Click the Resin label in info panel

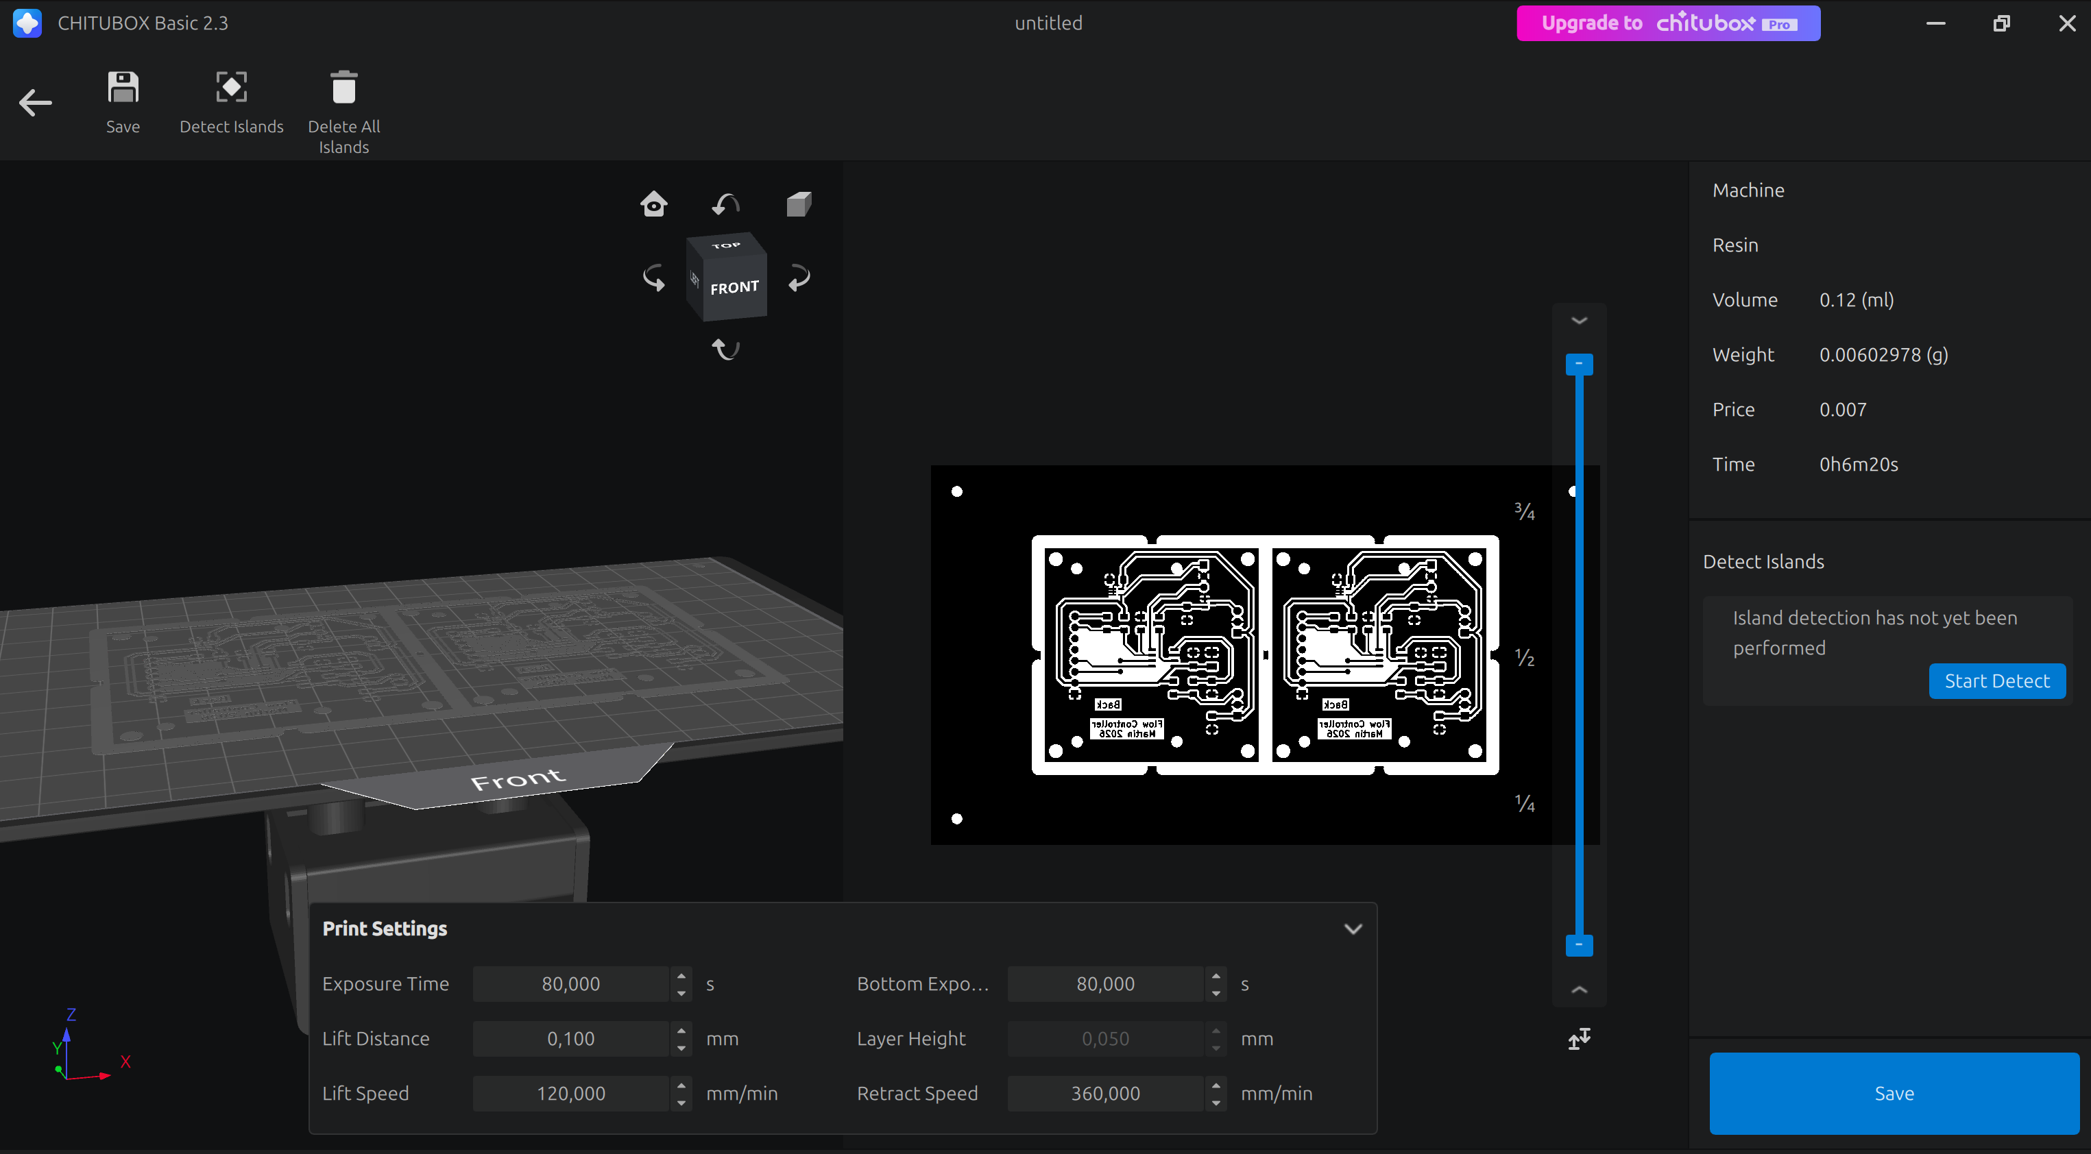[x=1735, y=245]
